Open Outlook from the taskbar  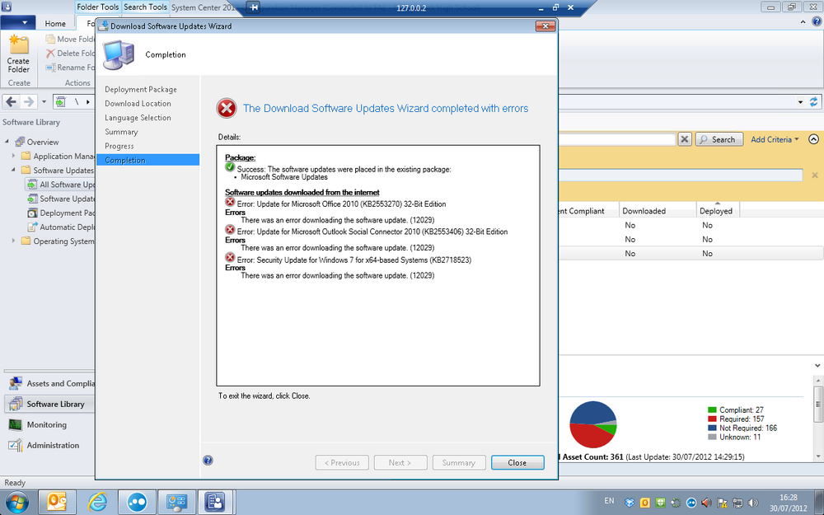click(57, 502)
